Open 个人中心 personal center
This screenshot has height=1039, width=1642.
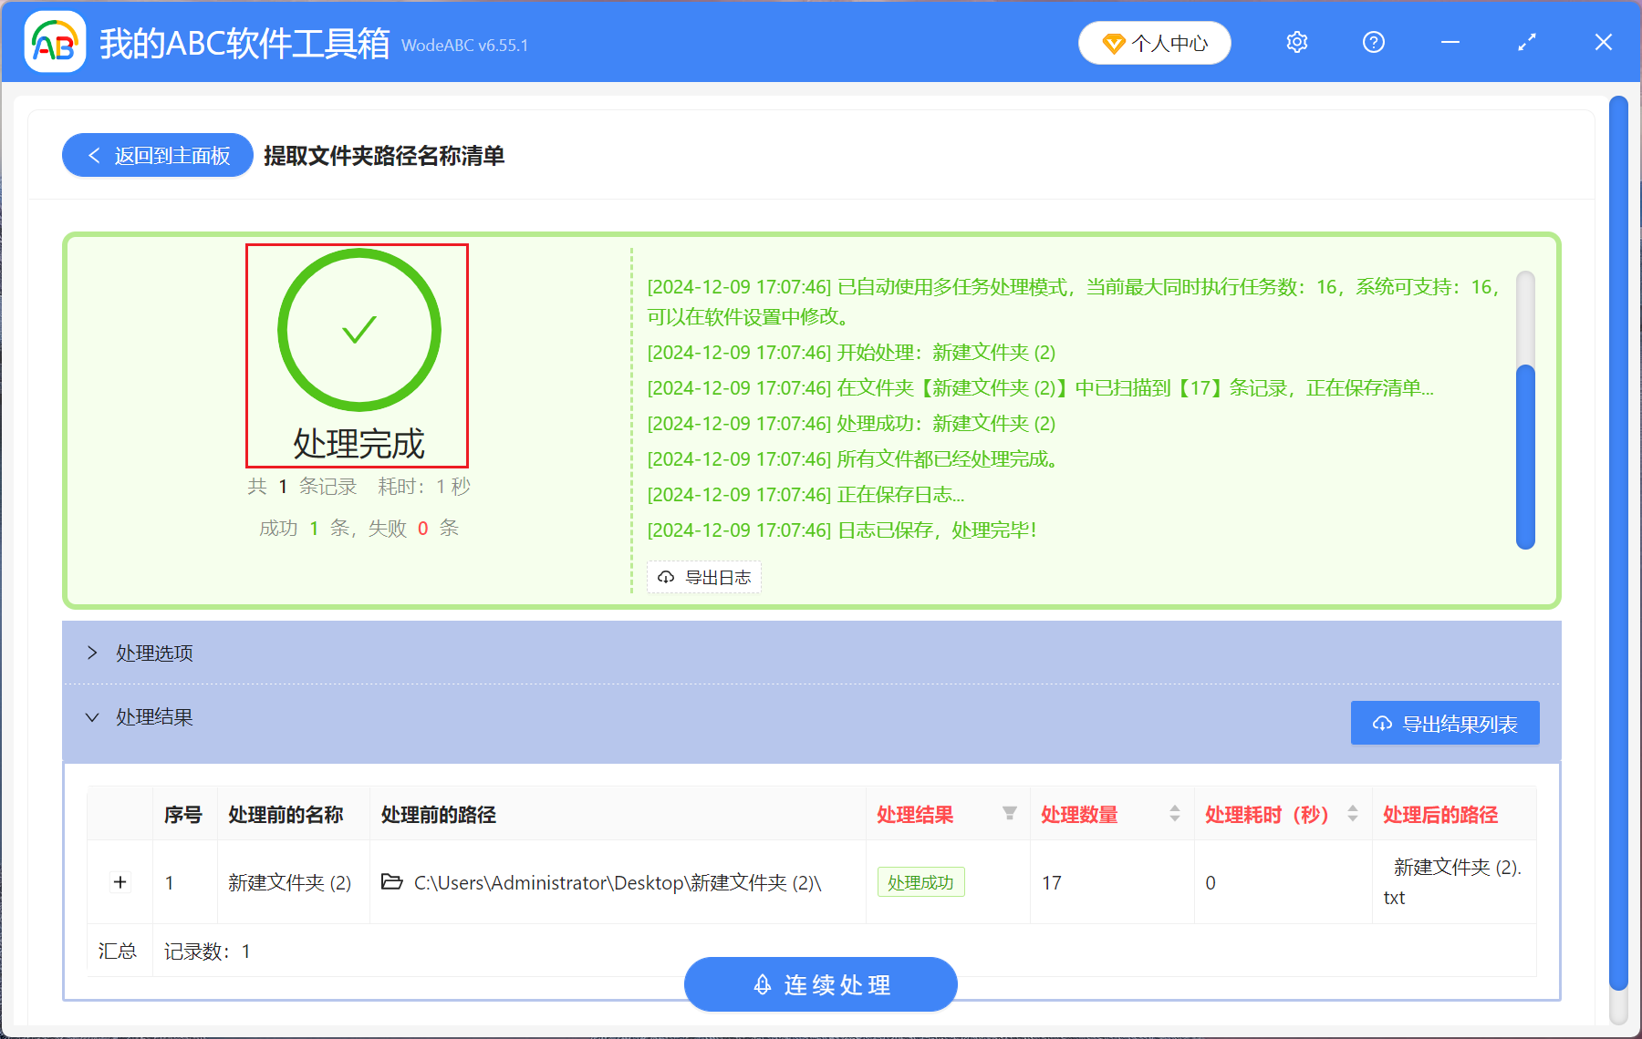(1154, 43)
